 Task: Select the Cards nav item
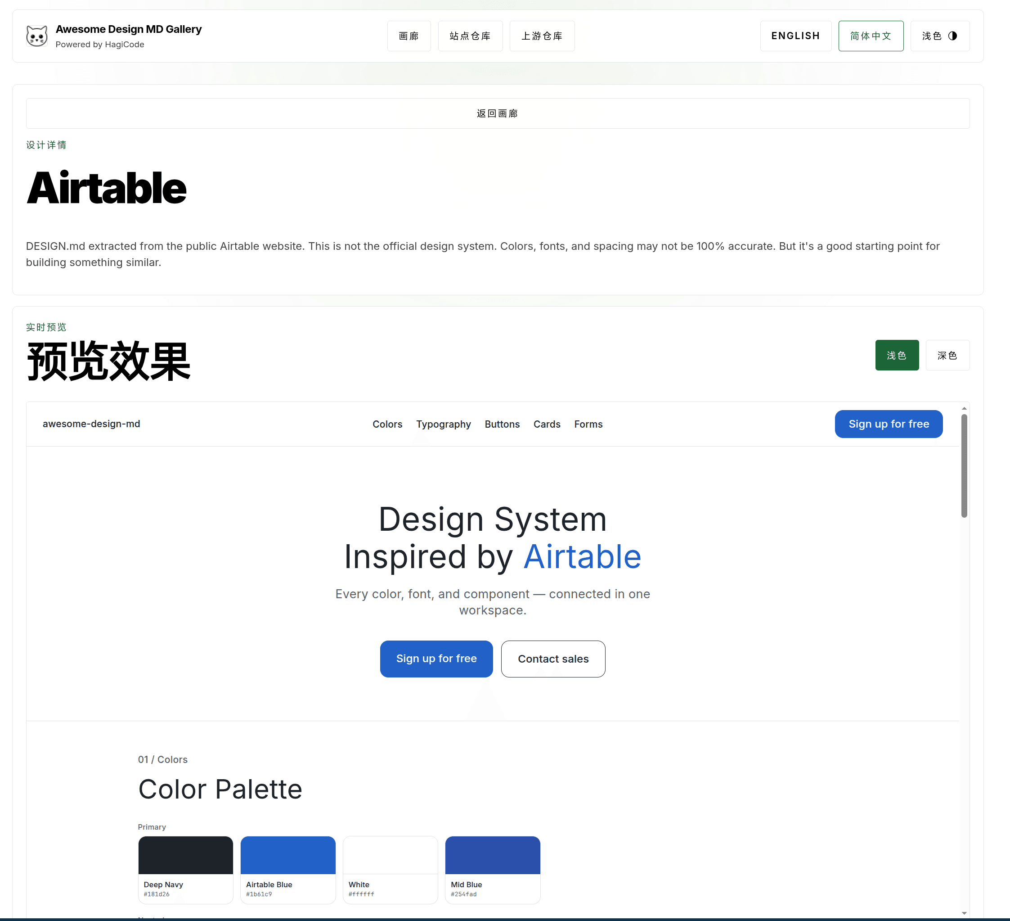click(547, 424)
